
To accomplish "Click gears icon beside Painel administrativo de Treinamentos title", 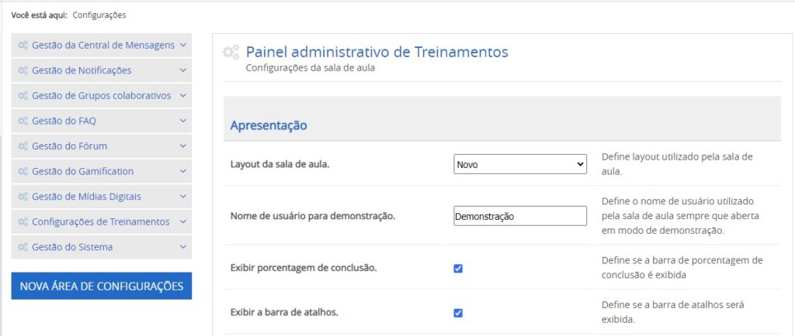I will [x=231, y=53].
